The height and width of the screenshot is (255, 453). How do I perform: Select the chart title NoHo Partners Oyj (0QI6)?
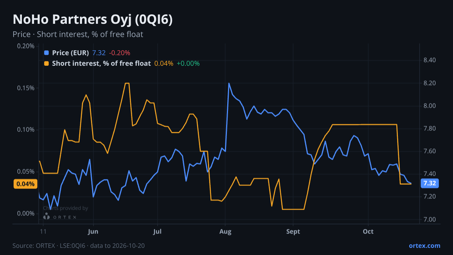coord(93,20)
